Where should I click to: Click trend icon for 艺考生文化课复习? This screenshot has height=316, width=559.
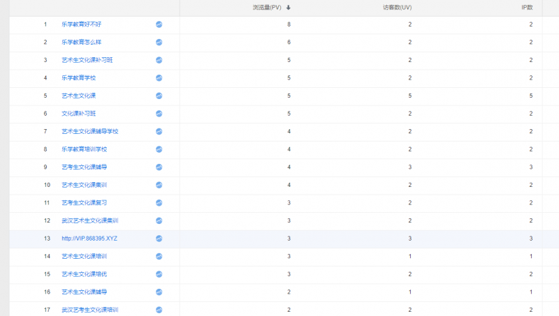159,202
